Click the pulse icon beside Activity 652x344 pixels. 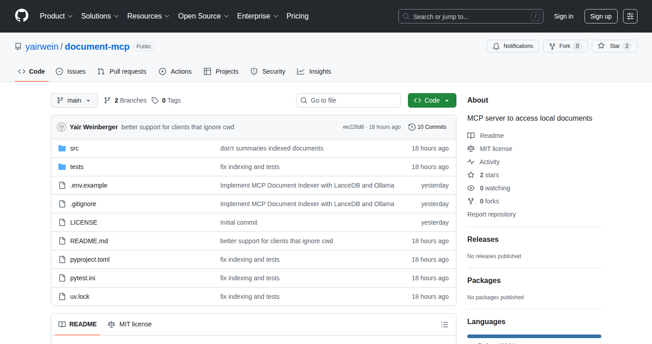471,162
